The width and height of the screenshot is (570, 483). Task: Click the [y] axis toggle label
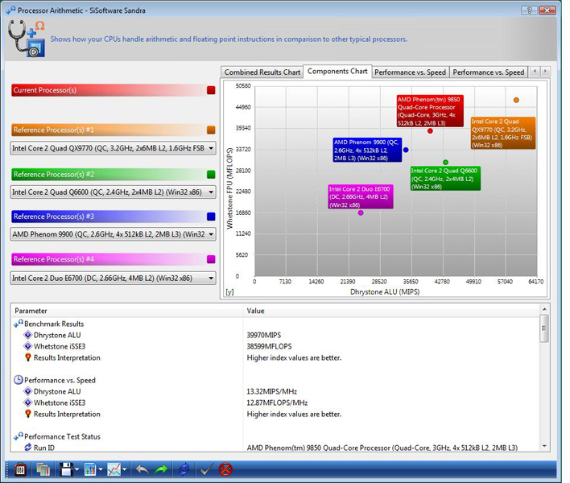229,292
